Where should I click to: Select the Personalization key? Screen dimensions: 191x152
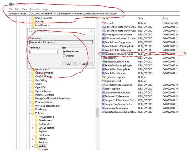click(x=43, y=102)
